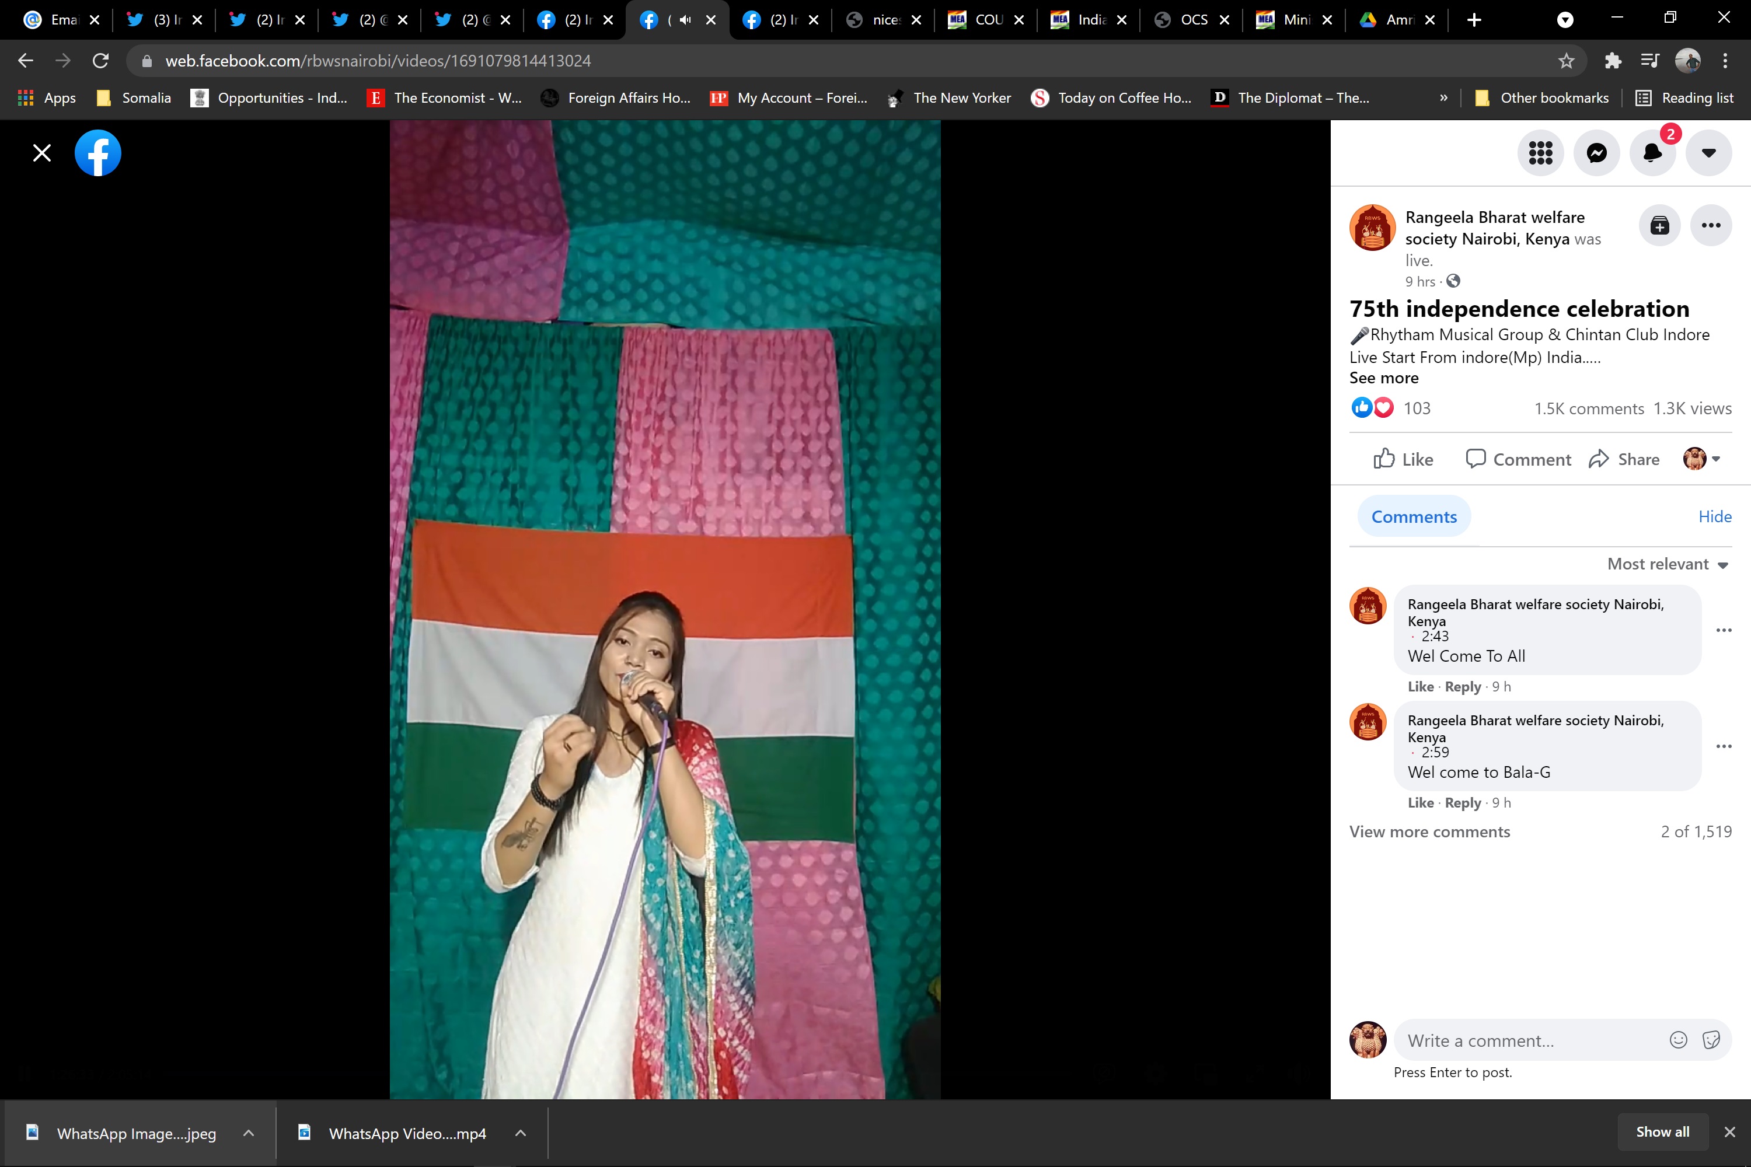Open the Facebook apps grid menu
This screenshot has height=1167, width=1751.
(1540, 153)
